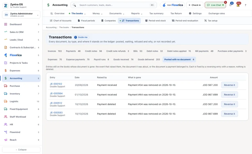Viewport: 252px width, 154px height.
Task: Click the Settings gear icon
Action: pyautogui.click(x=190, y=13)
